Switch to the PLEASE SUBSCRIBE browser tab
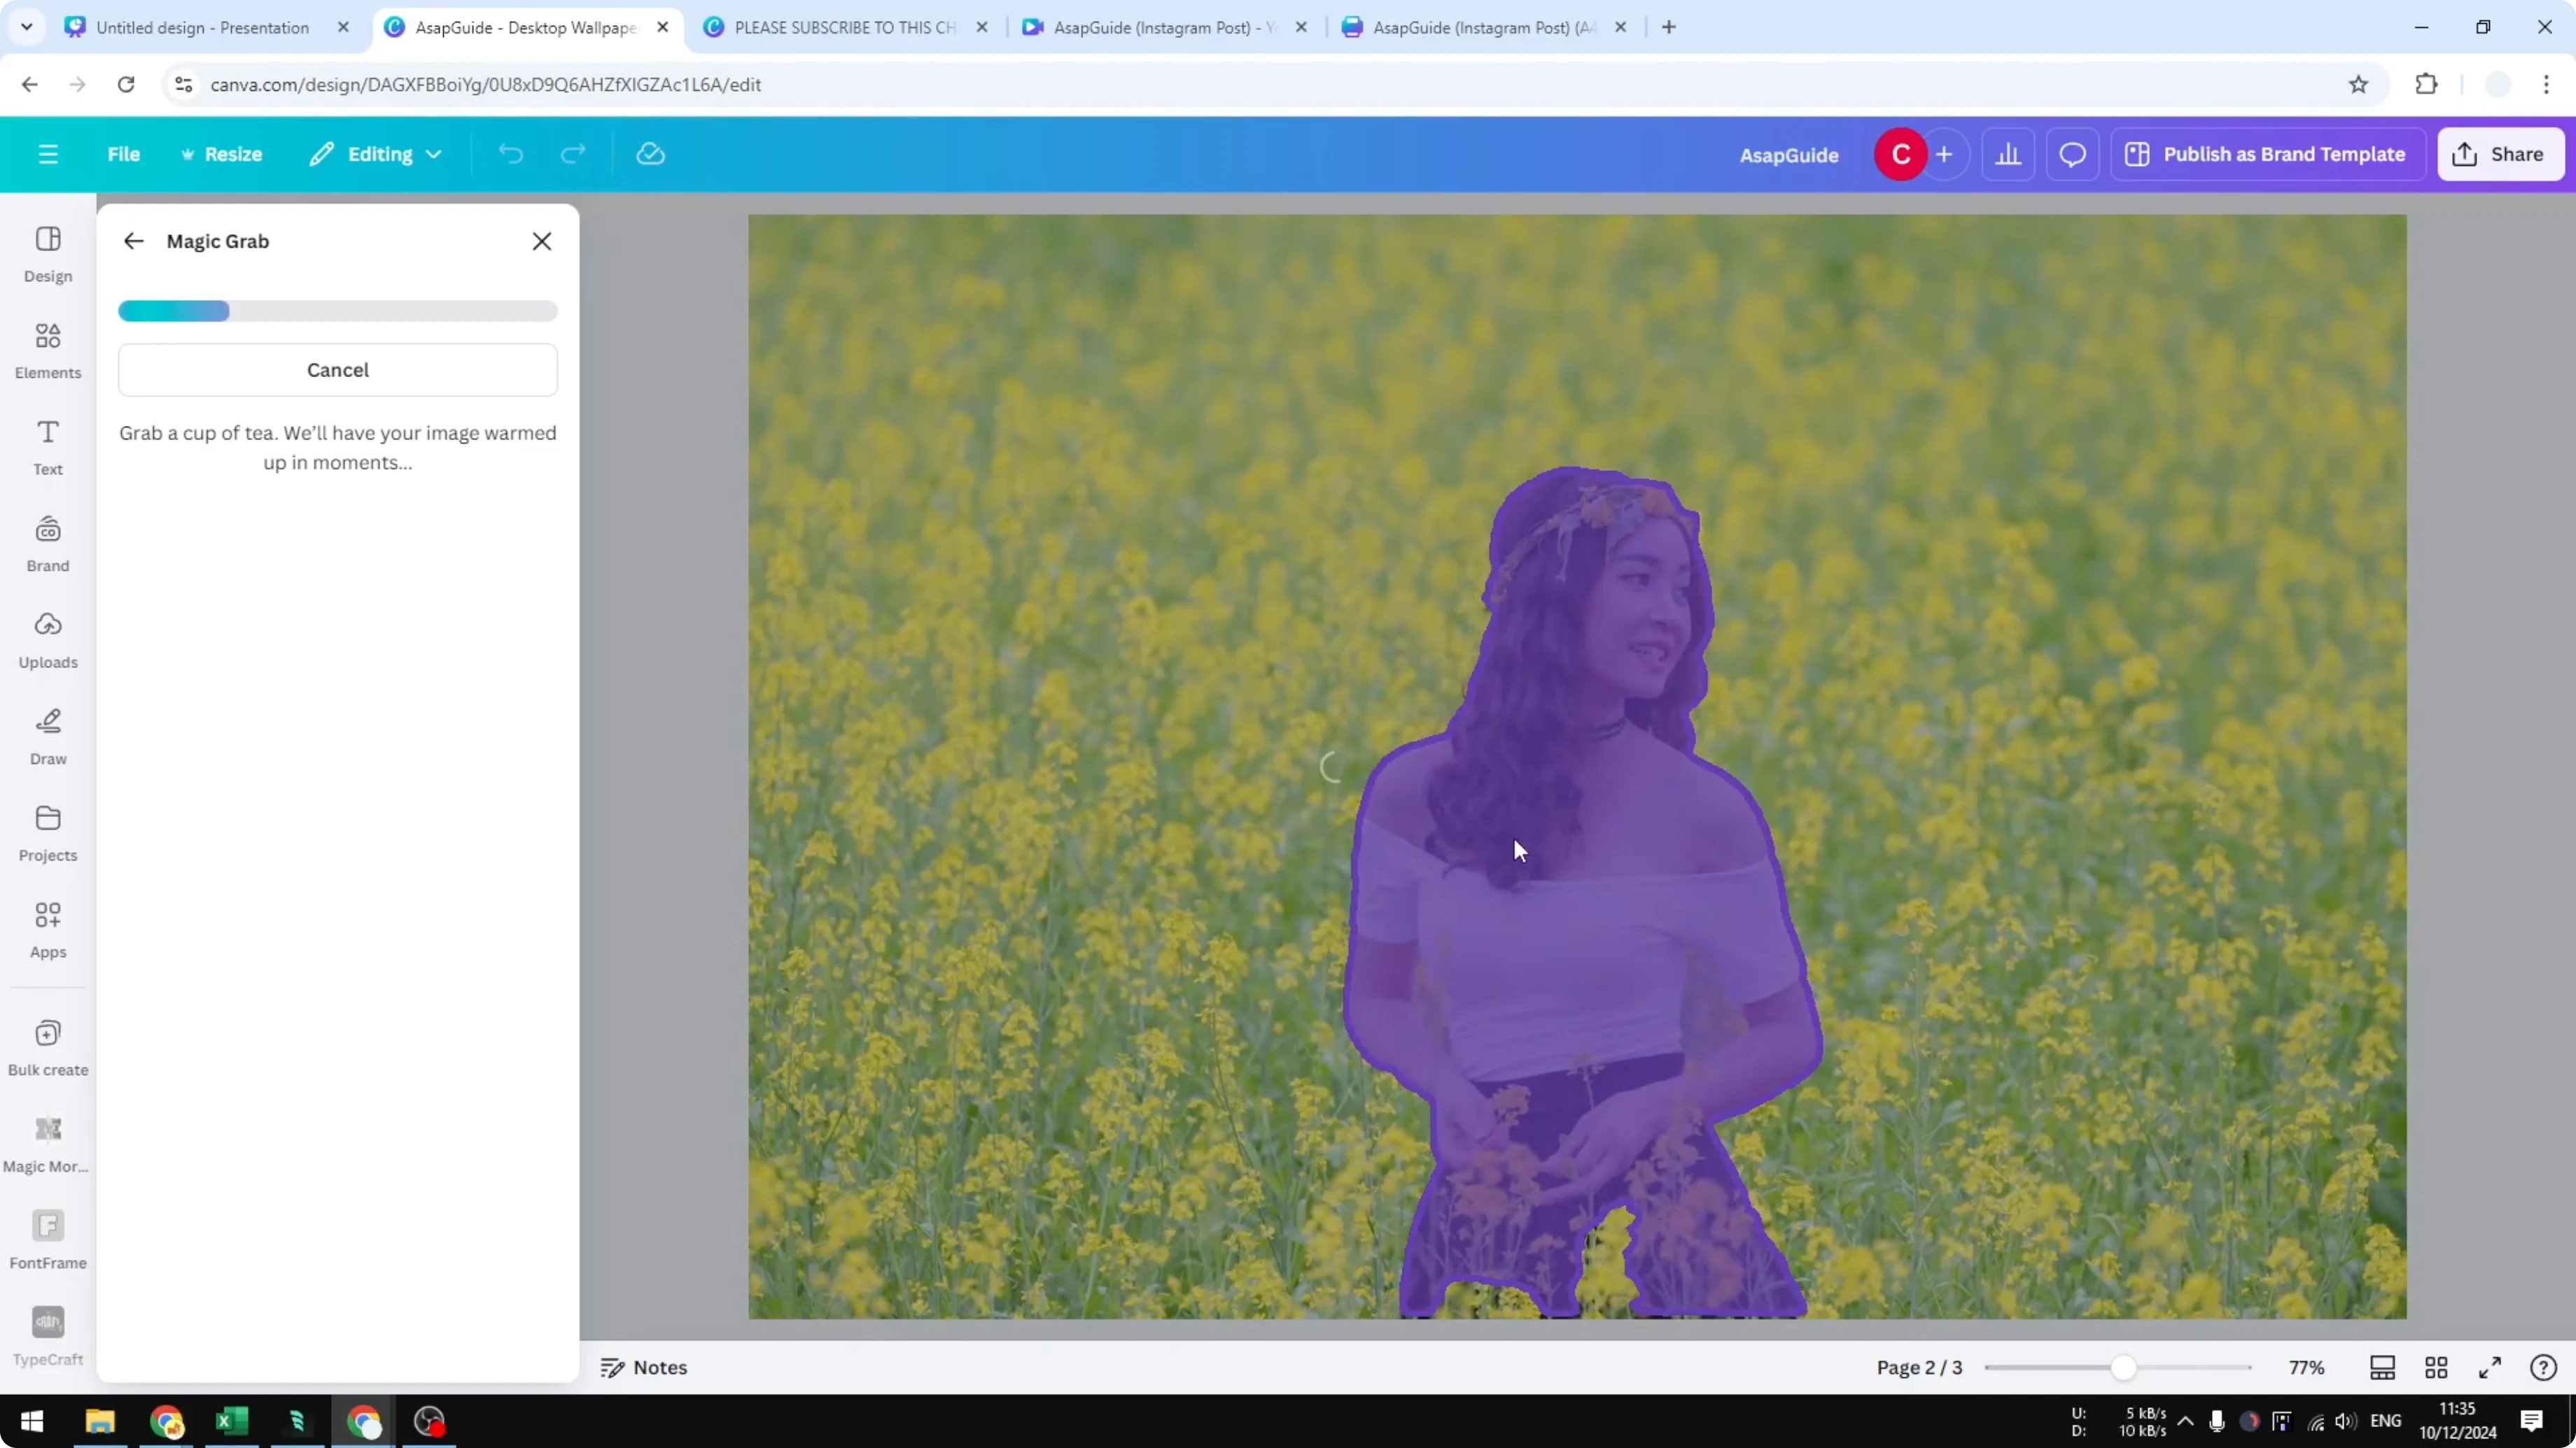 coord(840,27)
